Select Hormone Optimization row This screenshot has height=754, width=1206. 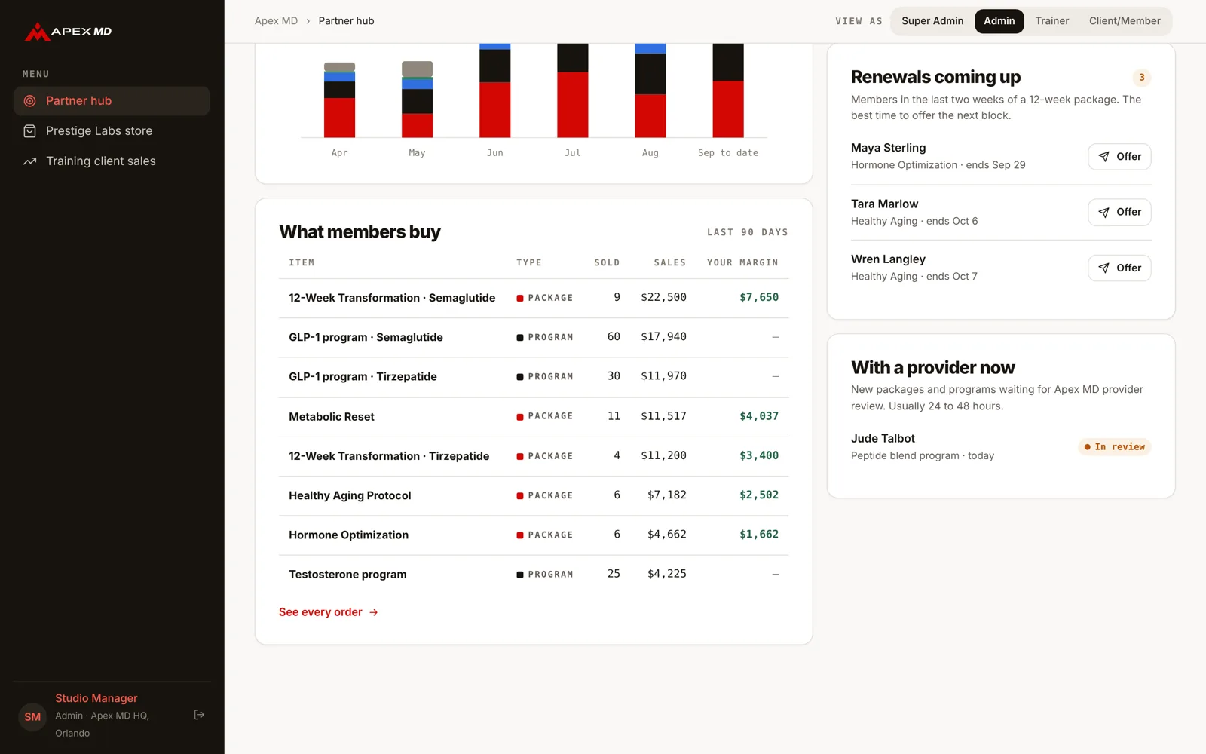(x=534, y=535)
